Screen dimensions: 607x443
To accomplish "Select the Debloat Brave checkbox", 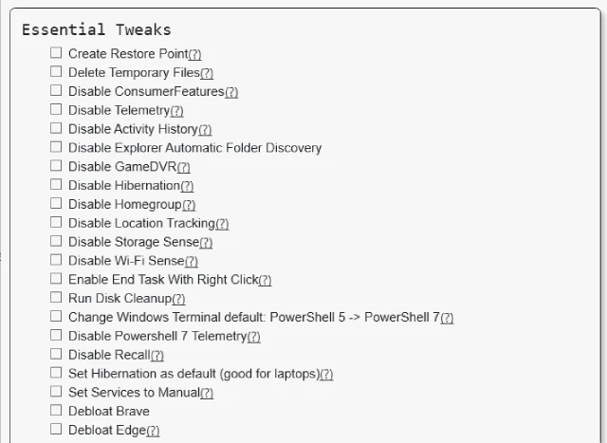I will click(x=56, y=410).
